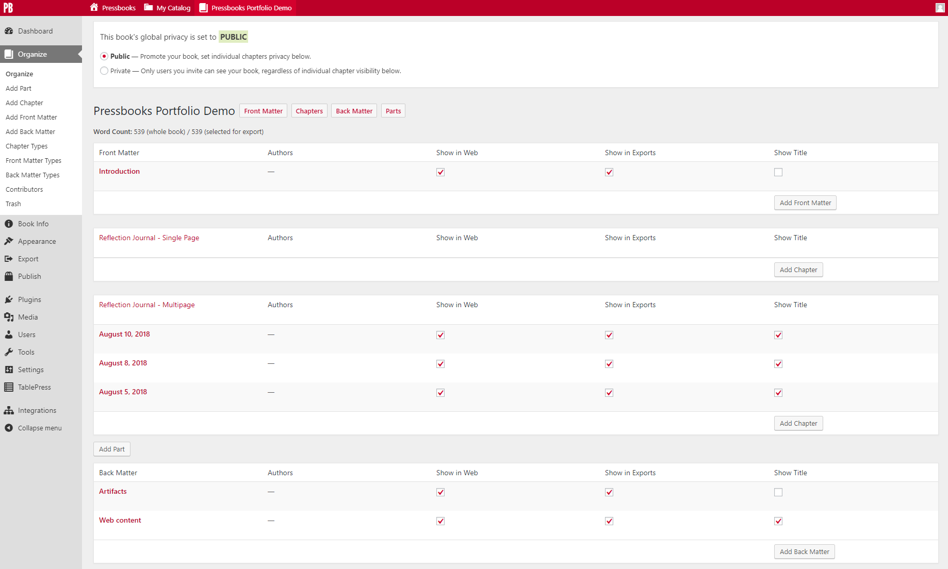Click the Organize book icon in sidebar
The image size is (948, 569).
(9, 54)
